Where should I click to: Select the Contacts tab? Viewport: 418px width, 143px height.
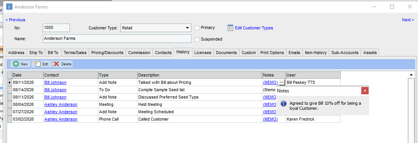163,53
